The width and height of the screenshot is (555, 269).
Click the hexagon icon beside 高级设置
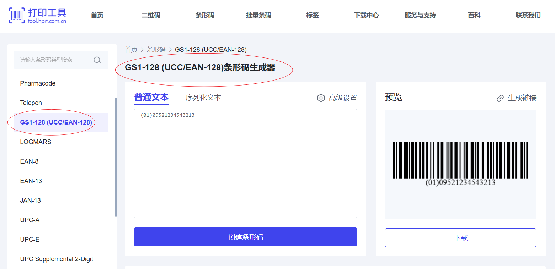point(321,98)
